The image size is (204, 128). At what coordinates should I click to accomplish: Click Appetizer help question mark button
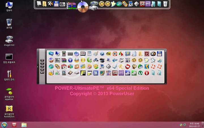pyautogui.click(x=42, y=60)
